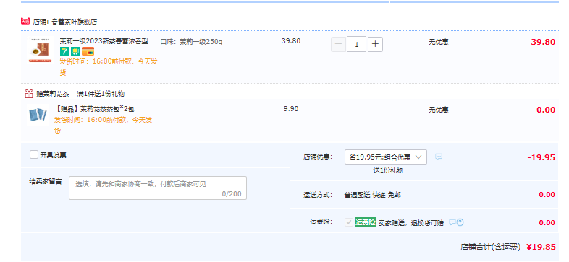This screenshot has height=262, width=569.
Task: Click the chat bubble icon after 退换货可赔
Action: tap(452, 222)
